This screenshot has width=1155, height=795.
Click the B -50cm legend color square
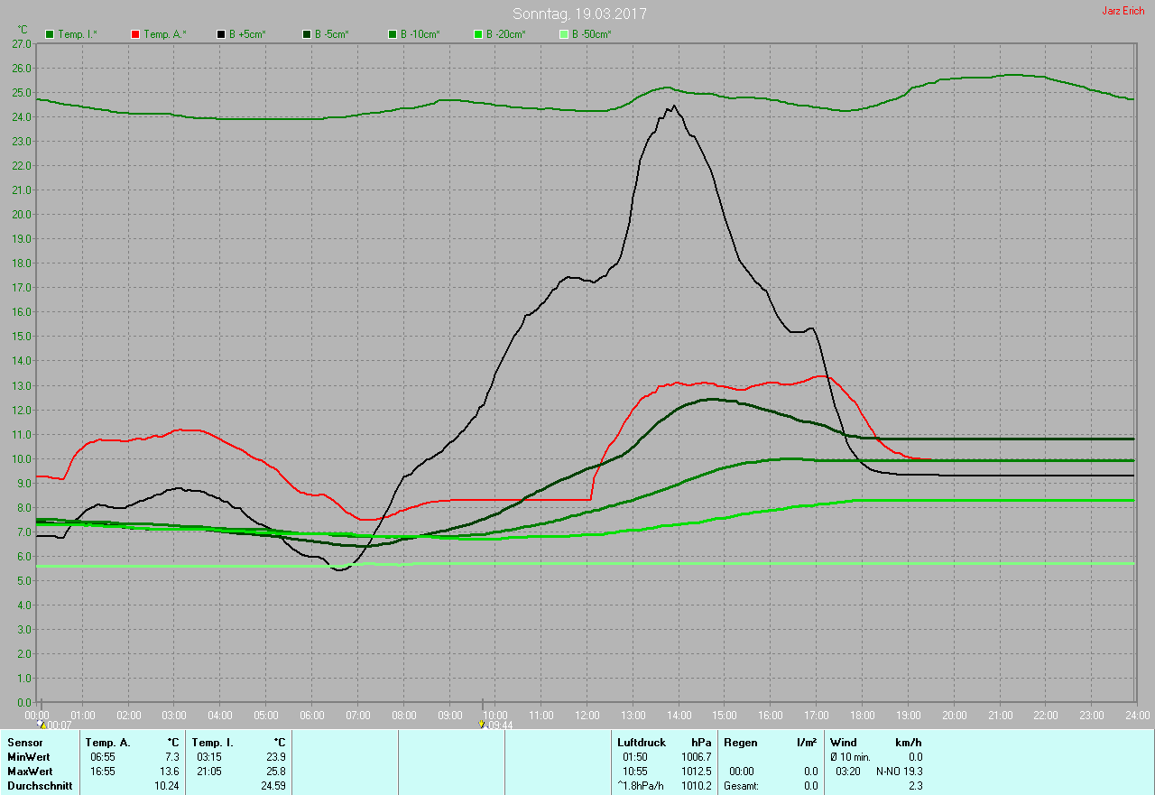point(564,34)
